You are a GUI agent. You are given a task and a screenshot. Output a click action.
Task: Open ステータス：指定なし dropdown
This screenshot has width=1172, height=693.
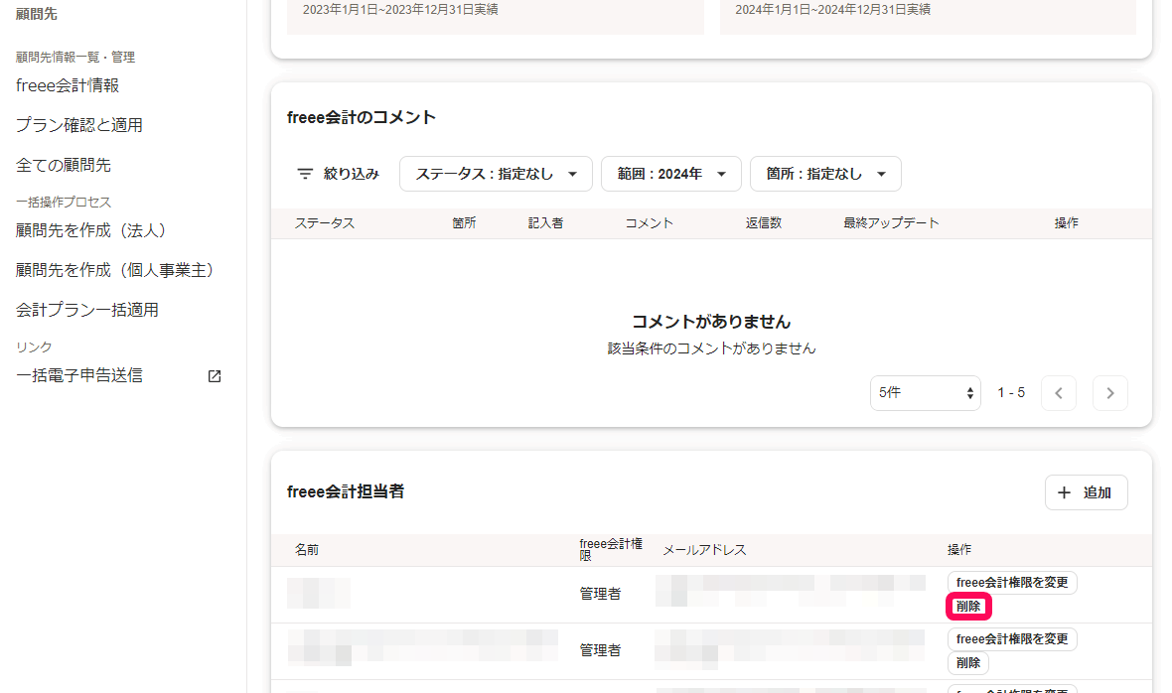[x=496, y=174]
